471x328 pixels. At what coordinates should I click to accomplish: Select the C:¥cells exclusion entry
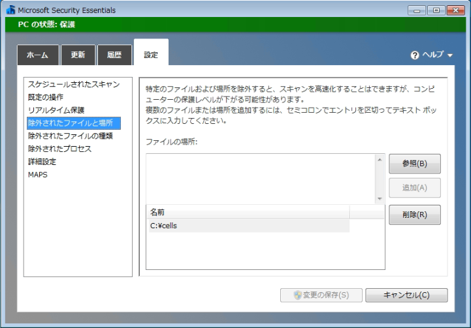249,226
